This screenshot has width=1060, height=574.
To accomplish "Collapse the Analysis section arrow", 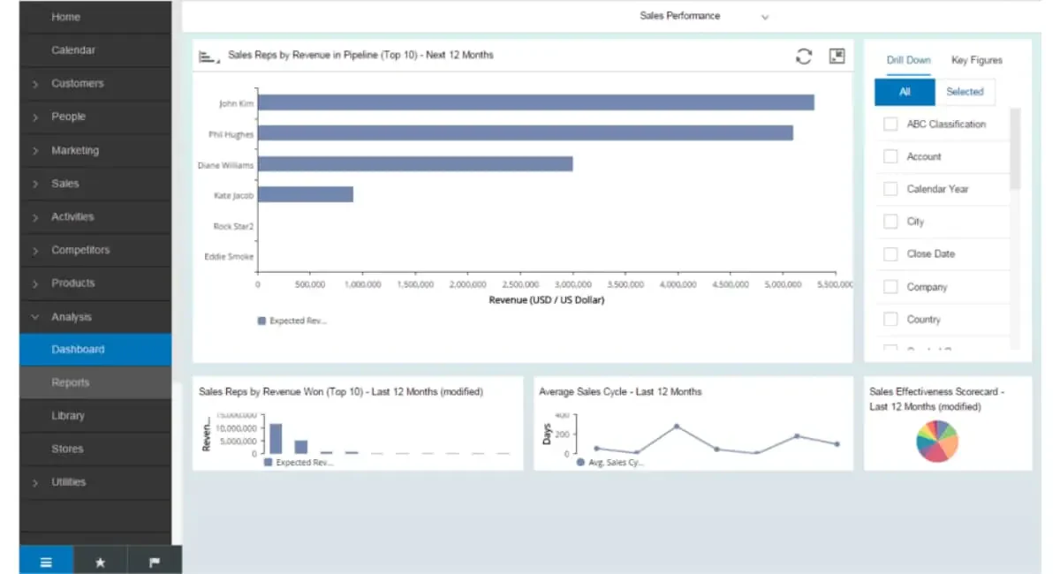I will tap(35, 317).
